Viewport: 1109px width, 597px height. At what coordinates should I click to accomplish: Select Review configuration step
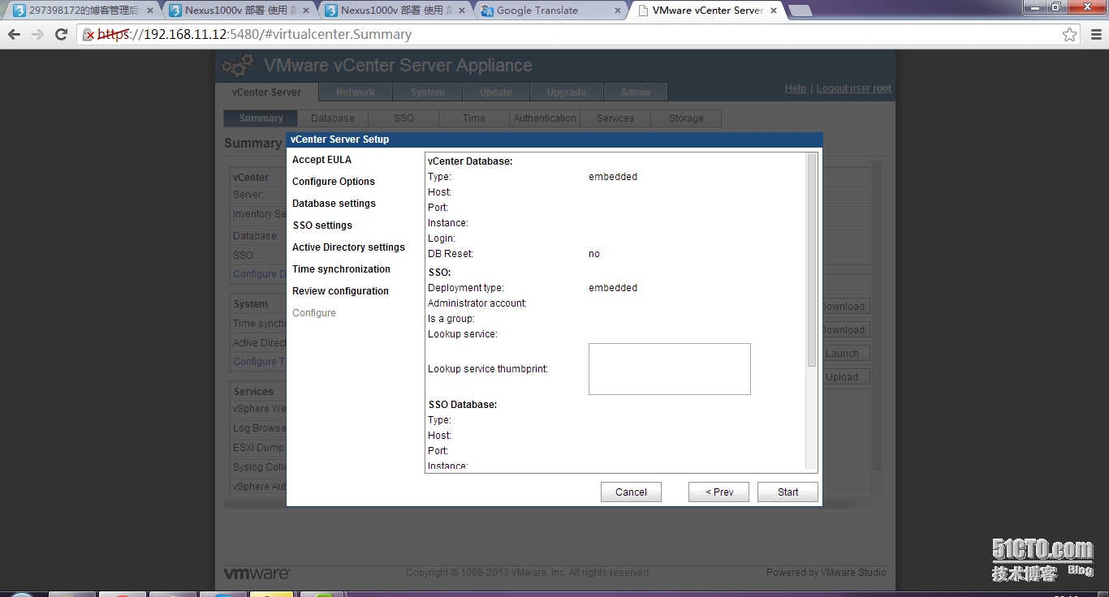[340, 291]
